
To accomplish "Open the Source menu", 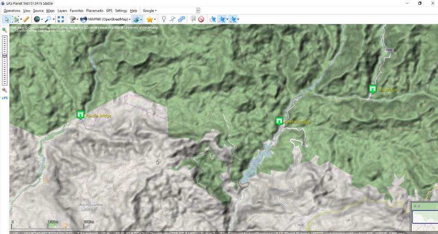I will [x=38, y=11].
